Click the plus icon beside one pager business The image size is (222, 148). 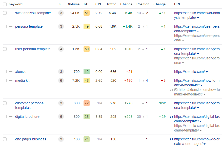(11, 139)
